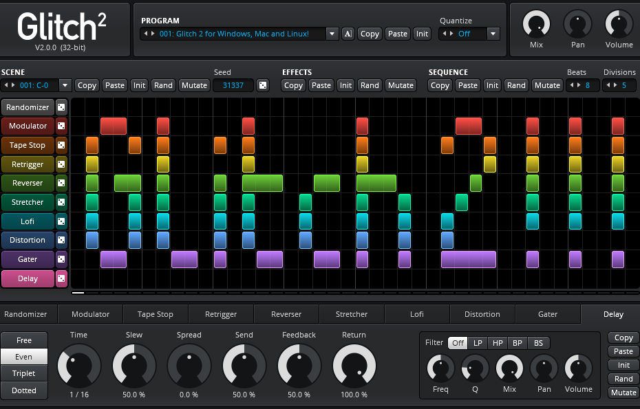This screenshot has height=409, width=640.
Task: Increase Divisions with right arrow
Action: pos(615,85)
